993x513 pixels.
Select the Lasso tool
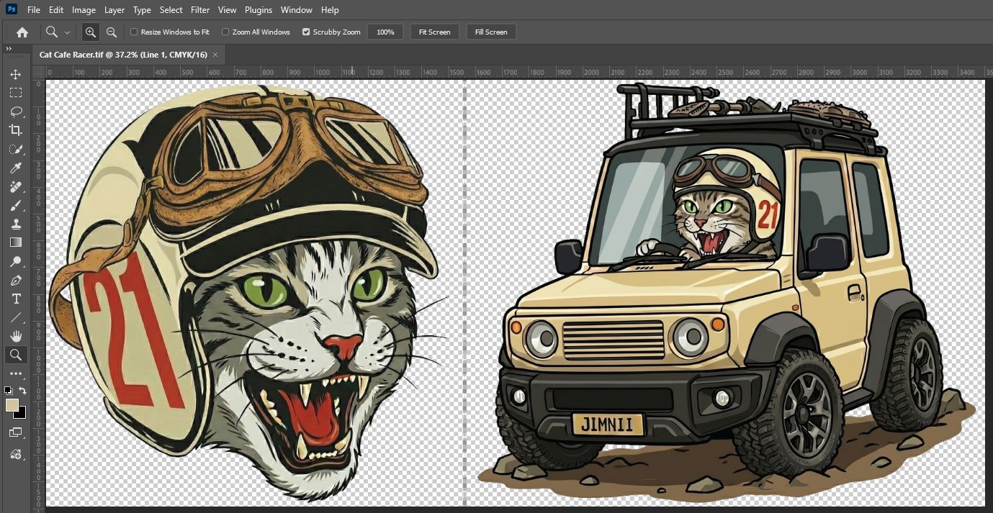pos(16,112)
